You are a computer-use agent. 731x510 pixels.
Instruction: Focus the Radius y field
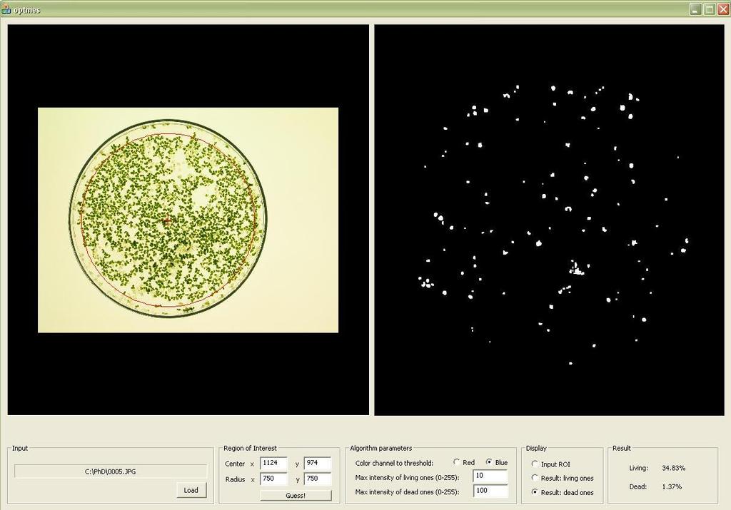(318, 479)
